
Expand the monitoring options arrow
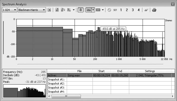click(x=74, y=10)
